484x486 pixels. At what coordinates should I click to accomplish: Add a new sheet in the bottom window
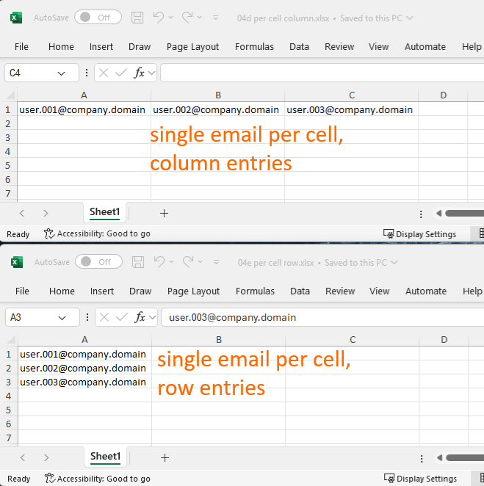pos(165,457)
